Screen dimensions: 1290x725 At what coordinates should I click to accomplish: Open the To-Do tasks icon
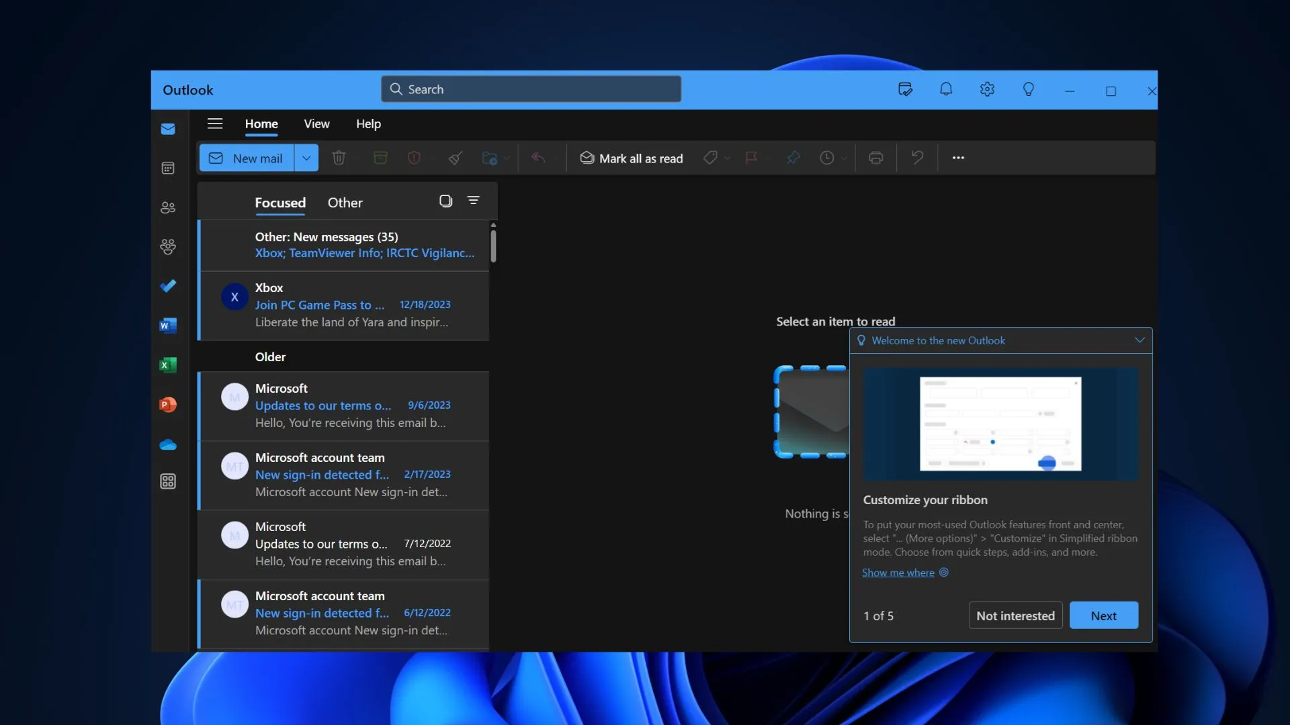tap(167, 286)
